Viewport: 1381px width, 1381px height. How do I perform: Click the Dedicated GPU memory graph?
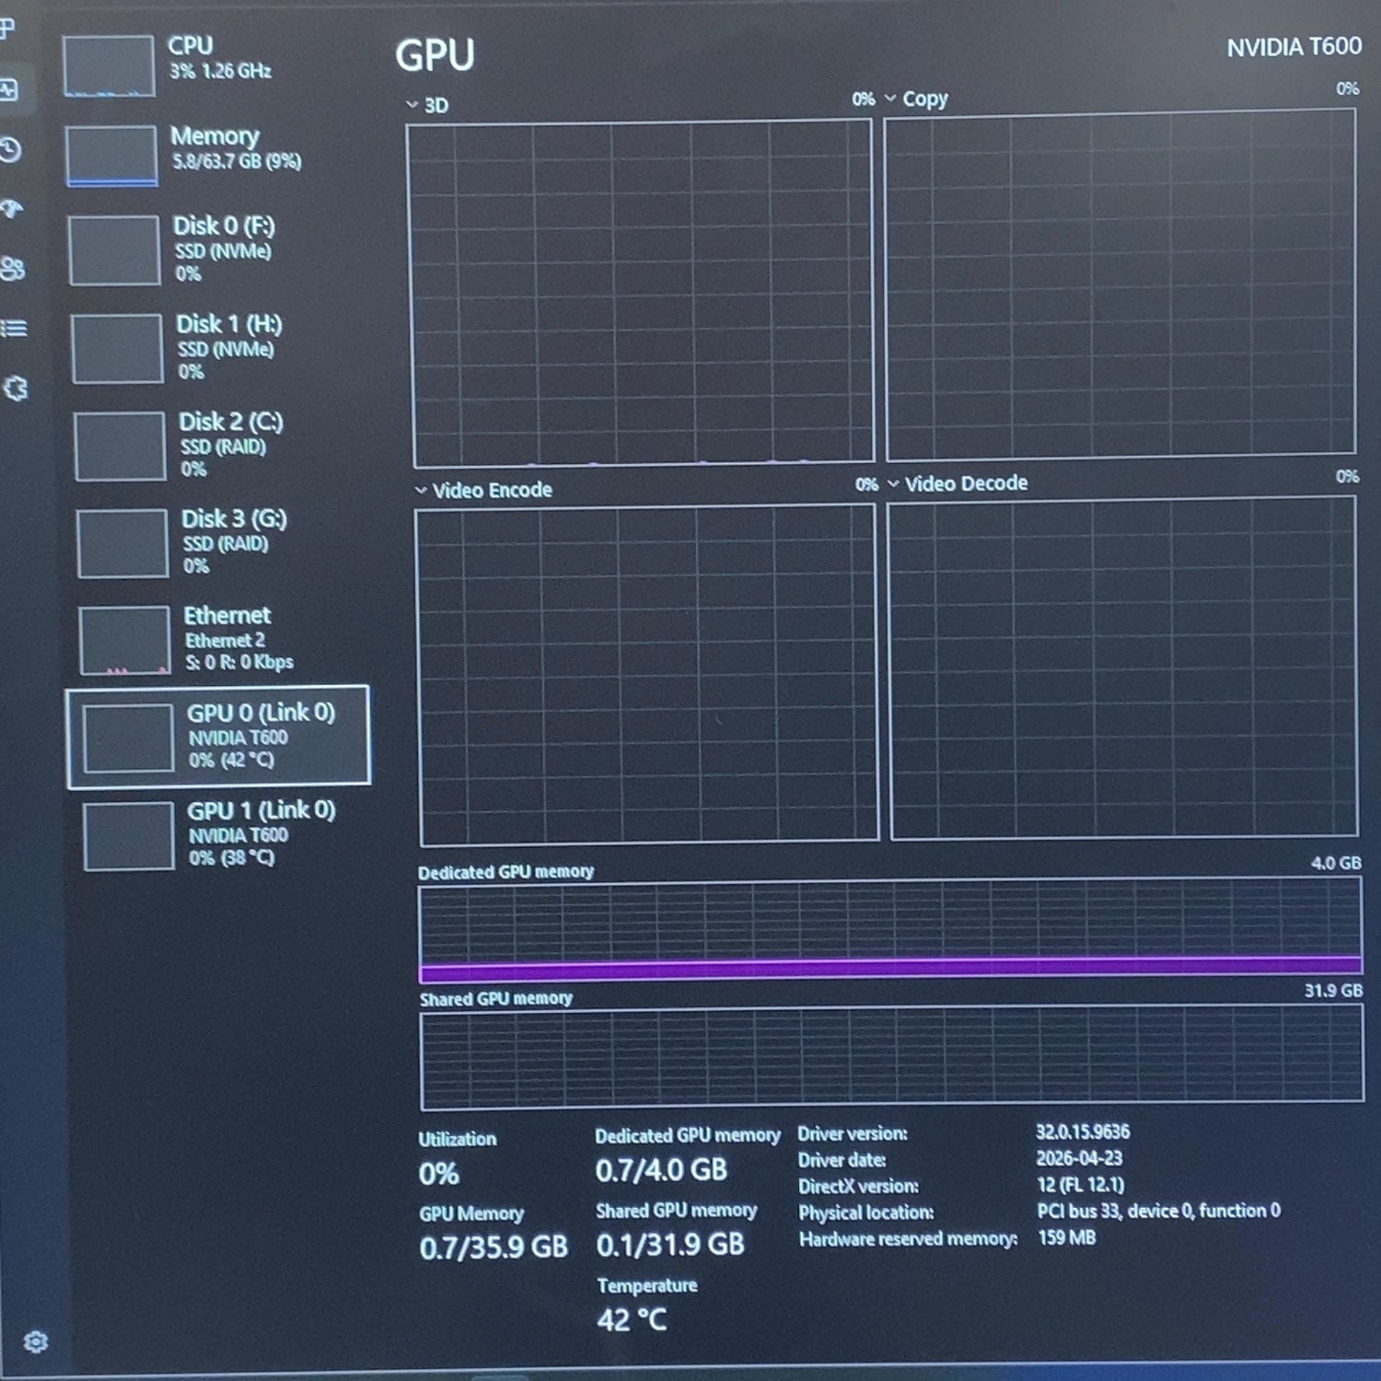[890, 931]
